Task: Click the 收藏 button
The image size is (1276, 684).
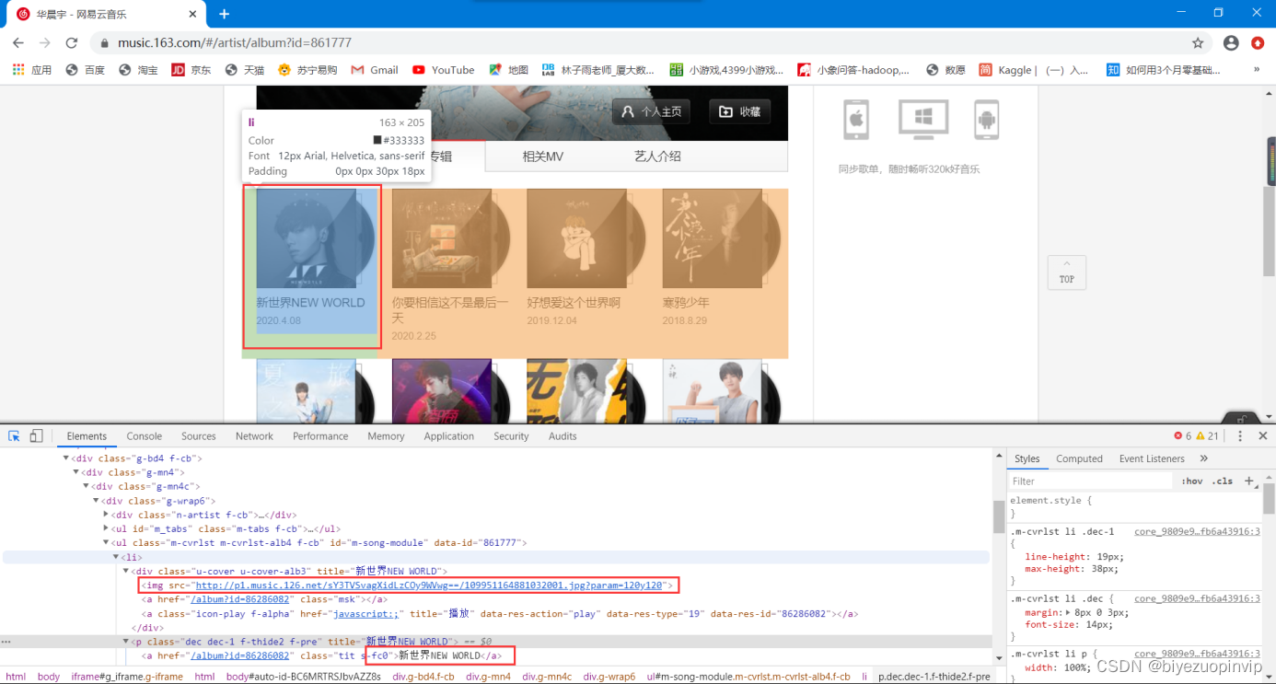Action: (x=740, y=111)
